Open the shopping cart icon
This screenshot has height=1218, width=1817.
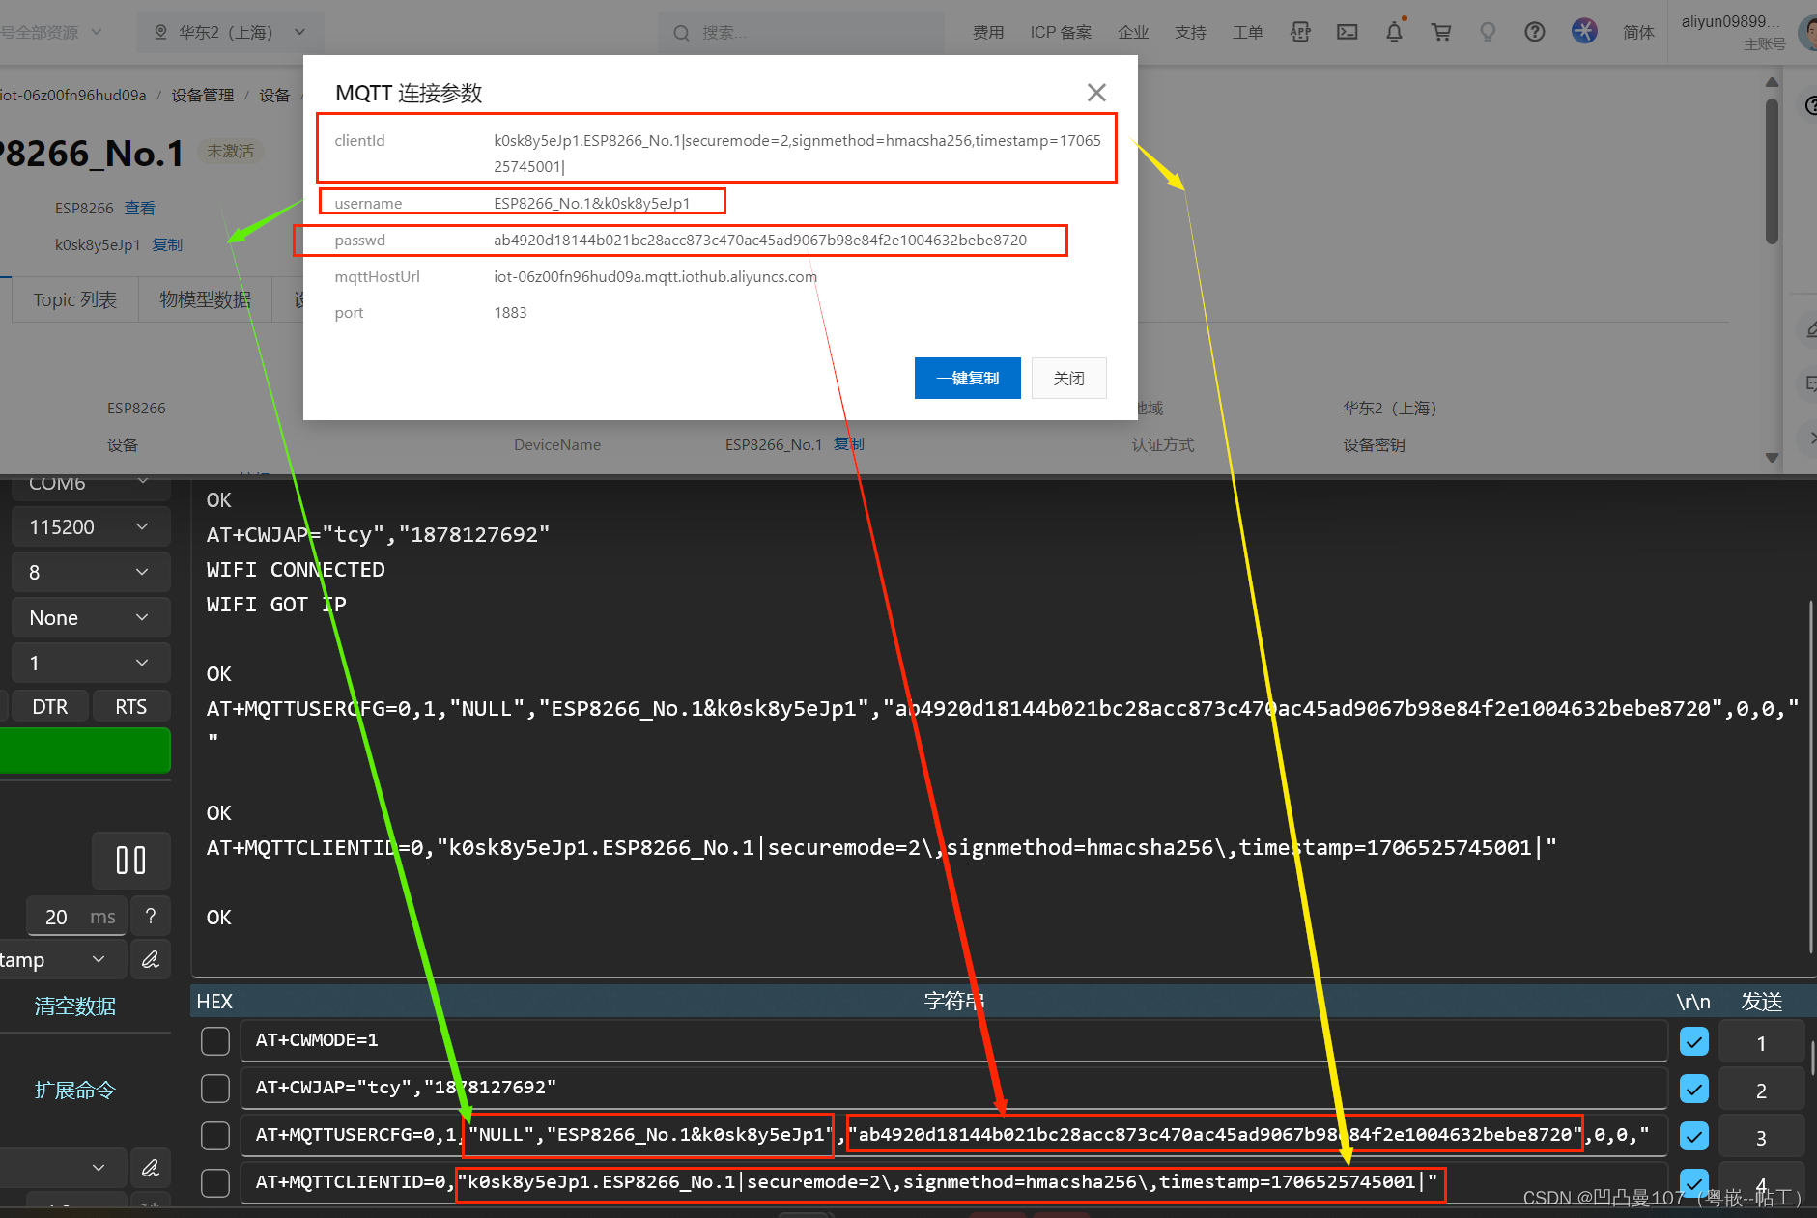pyautogui.click(x=1440, y=32)
